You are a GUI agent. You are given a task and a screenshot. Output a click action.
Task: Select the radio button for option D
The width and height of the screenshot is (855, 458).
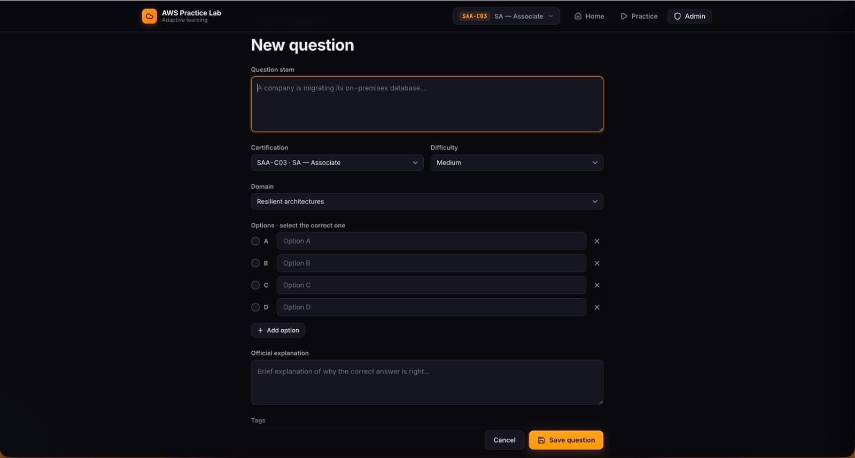coord(255,307)
